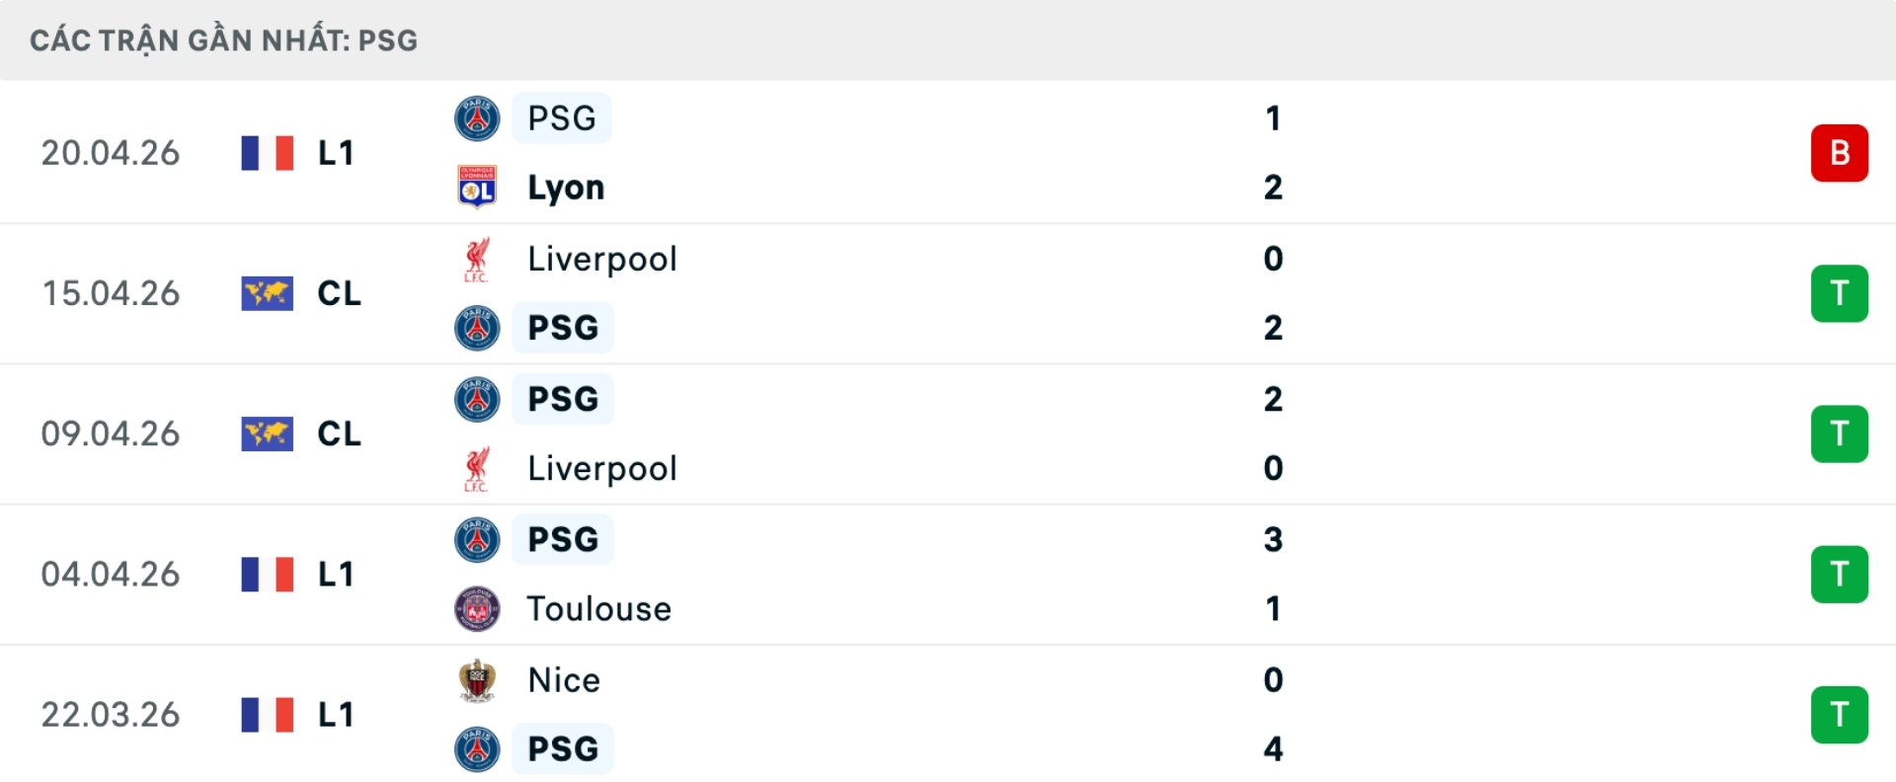Open the Lyon team link
Image resolution: width=1896 pixels, height=782 pixels.
[566, 188]
